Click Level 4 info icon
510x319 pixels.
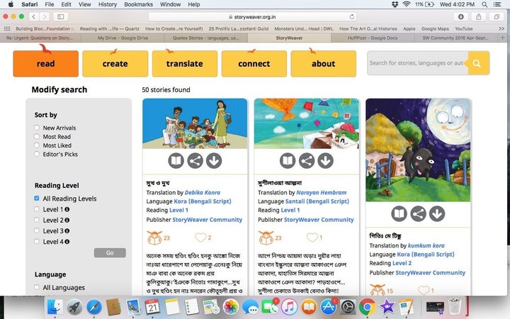click(67, 242)
